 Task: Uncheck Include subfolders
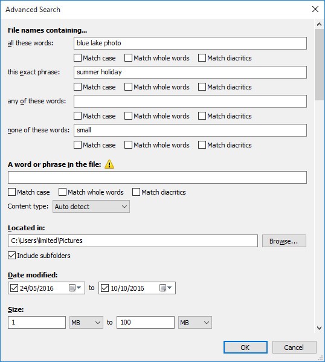11,256
